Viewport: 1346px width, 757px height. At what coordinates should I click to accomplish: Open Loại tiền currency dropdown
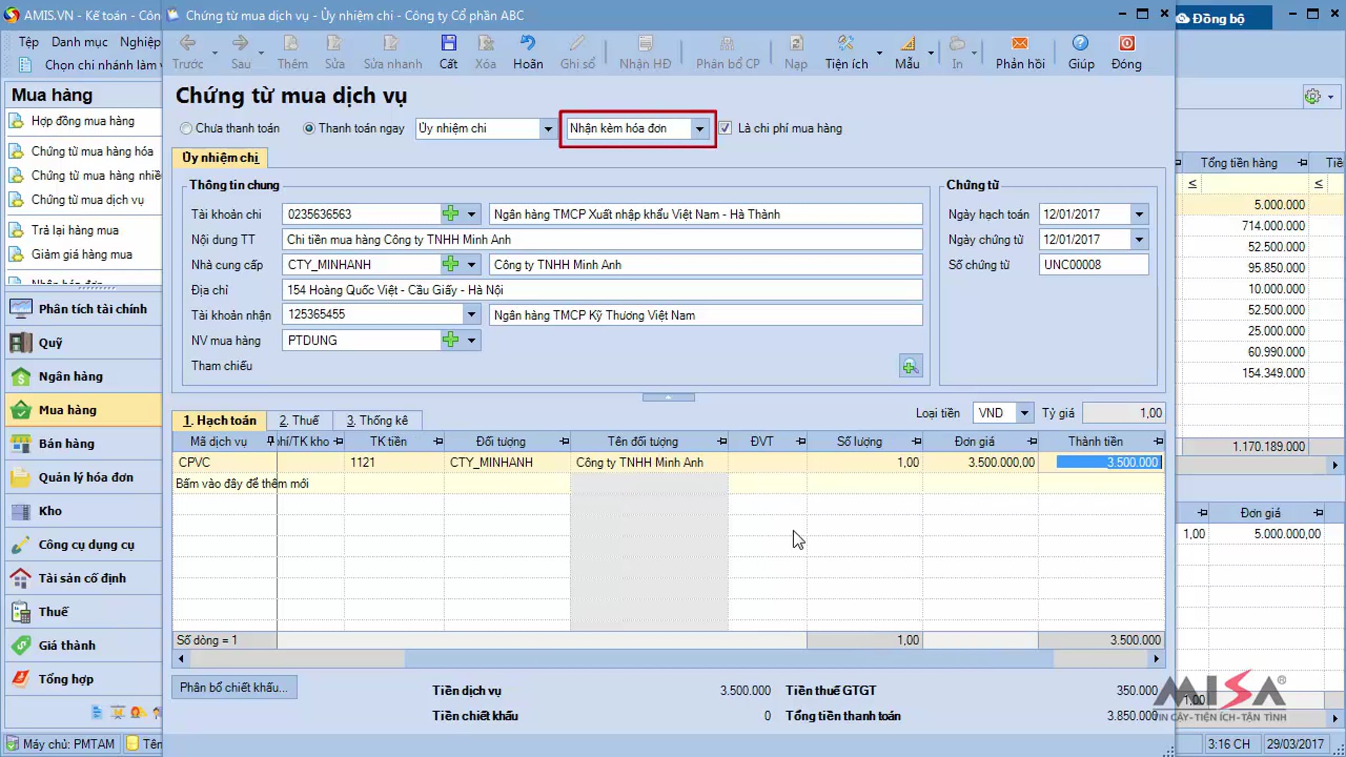click(x=1025, y=413)
